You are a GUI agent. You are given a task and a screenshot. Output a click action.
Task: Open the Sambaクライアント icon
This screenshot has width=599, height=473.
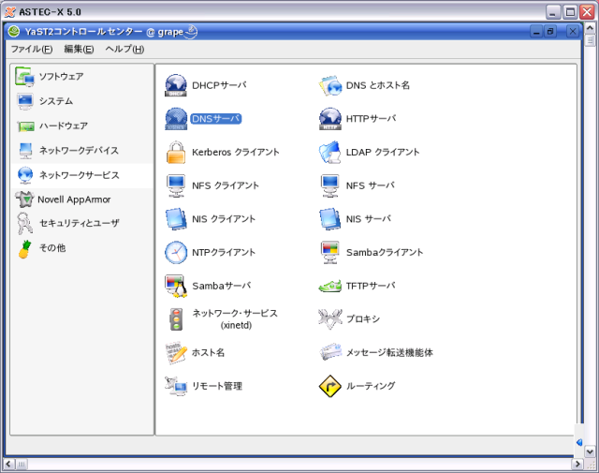[330, 252]
